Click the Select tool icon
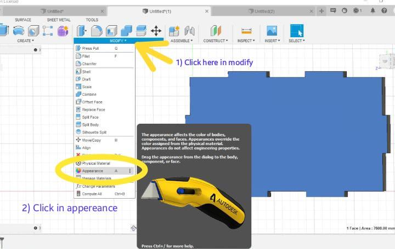The width and height of the screenshot is (395, 249). (297, 31)
